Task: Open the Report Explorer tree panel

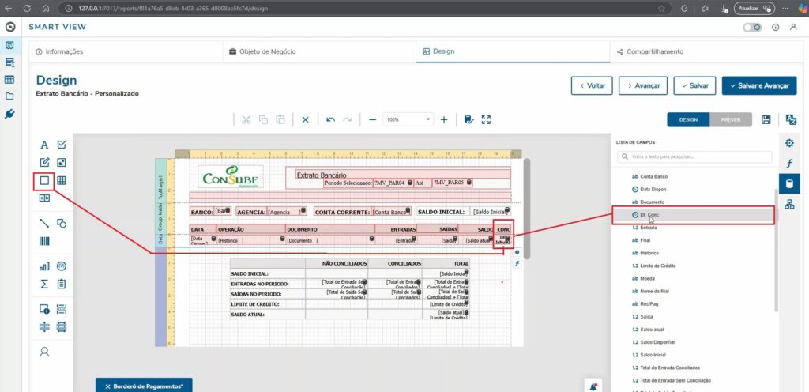Action: tap(789, 204)
